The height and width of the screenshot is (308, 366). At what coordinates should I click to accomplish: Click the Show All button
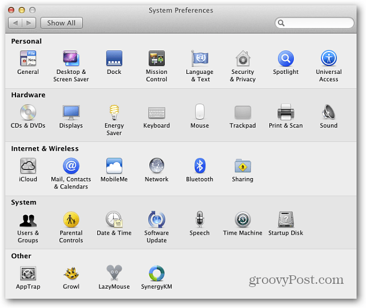(61, 23)
